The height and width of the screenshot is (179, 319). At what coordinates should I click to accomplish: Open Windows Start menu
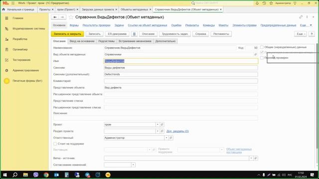[5, 175]
